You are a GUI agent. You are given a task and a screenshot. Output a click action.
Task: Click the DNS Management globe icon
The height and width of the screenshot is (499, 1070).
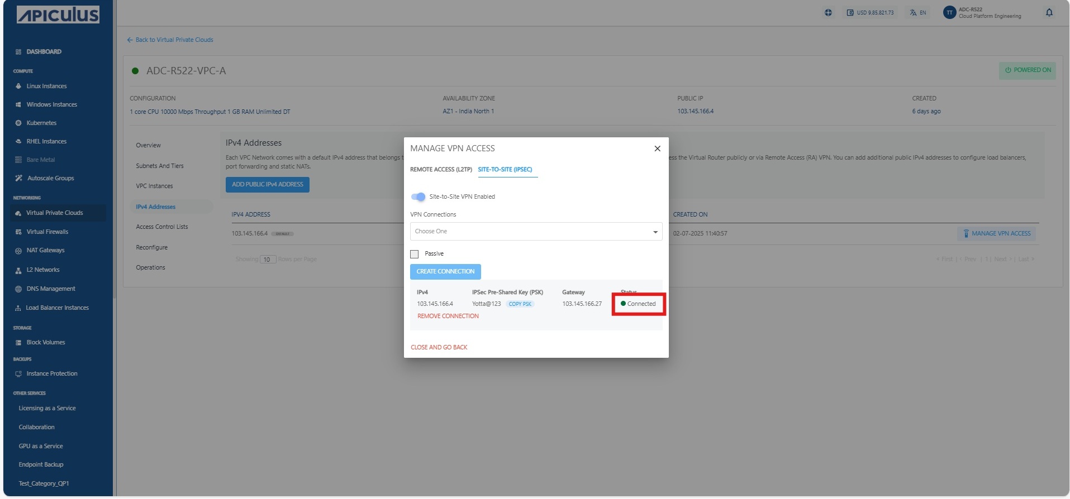[x=18, y=289]
